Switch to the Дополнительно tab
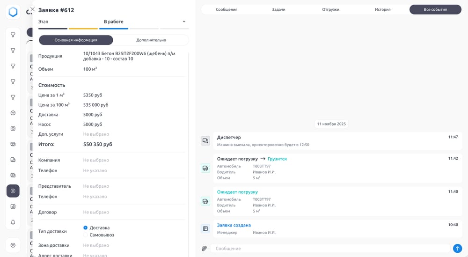The image size is (468, 257). [x=151, y=40]
